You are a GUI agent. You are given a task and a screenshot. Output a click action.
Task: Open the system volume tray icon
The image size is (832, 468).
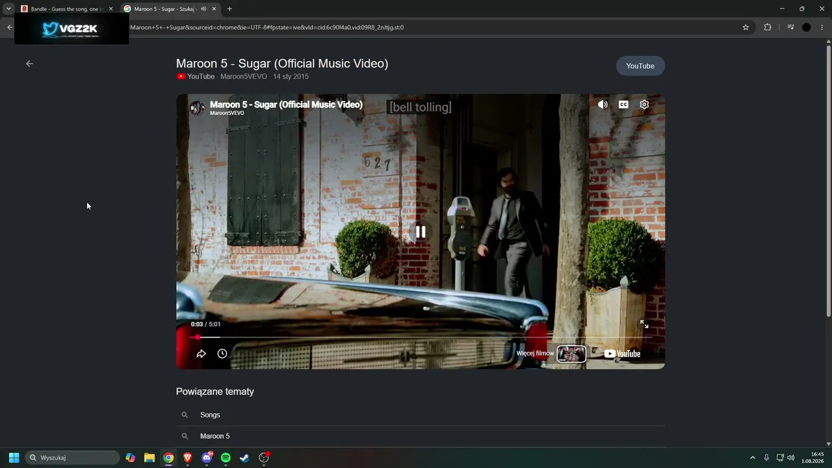(x=791, y=458)
